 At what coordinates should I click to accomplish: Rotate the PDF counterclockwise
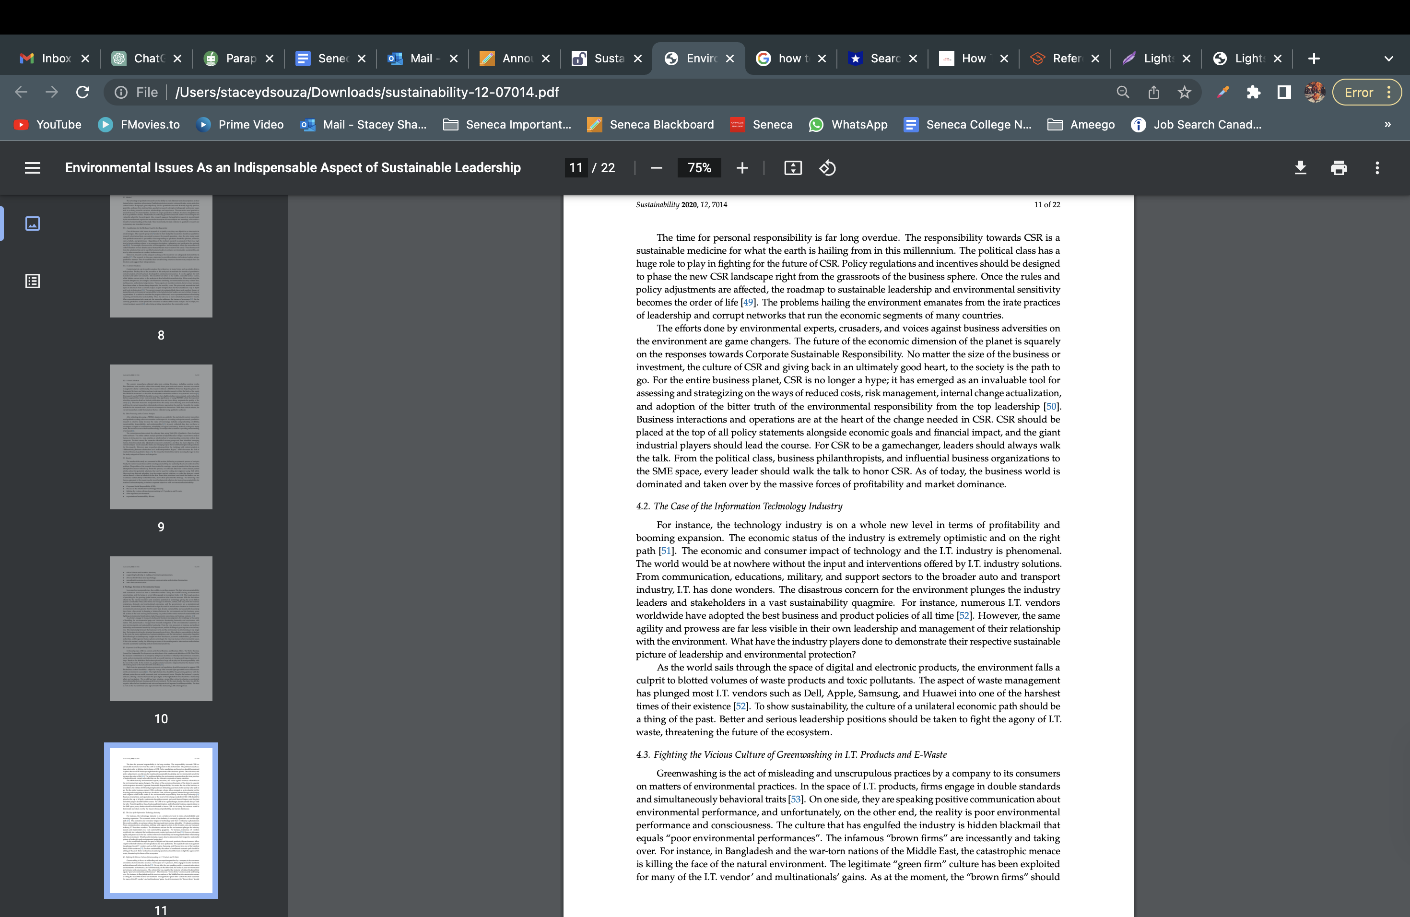coord(828,168)
